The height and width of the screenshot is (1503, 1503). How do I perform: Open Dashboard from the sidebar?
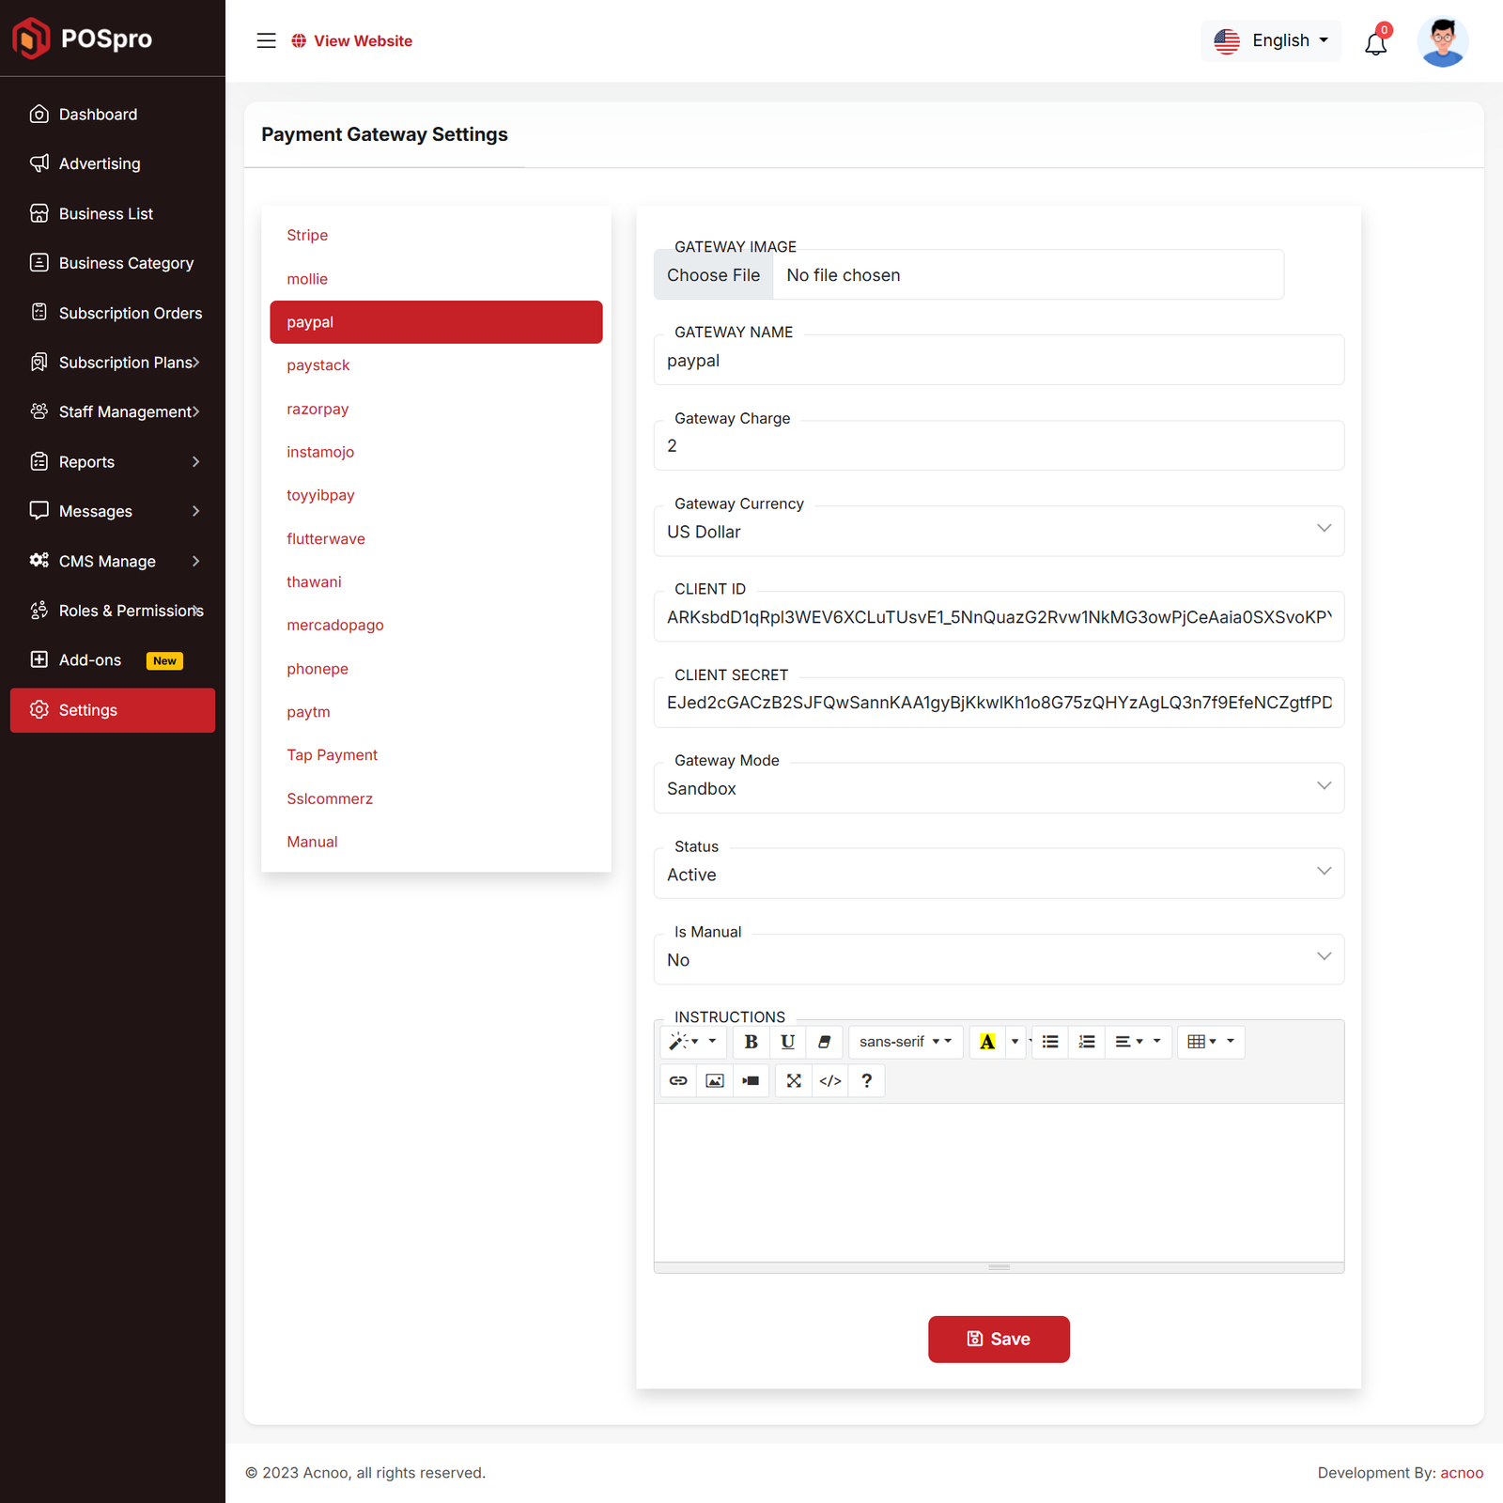tap(98, 115)
